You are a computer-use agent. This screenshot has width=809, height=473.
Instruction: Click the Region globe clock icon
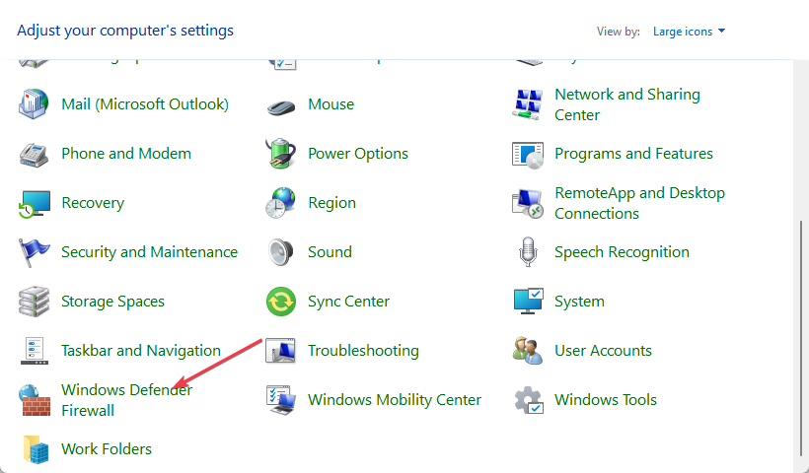tap(281, 202)
